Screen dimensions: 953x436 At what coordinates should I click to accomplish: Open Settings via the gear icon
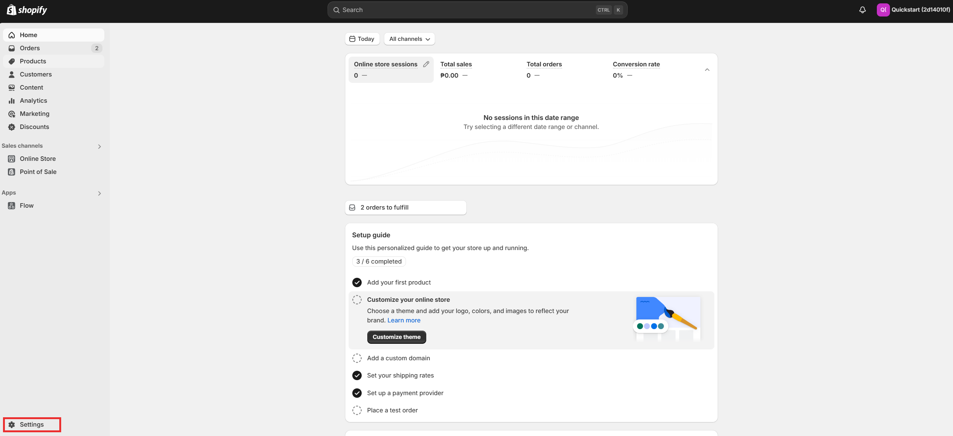click(12, 424)
